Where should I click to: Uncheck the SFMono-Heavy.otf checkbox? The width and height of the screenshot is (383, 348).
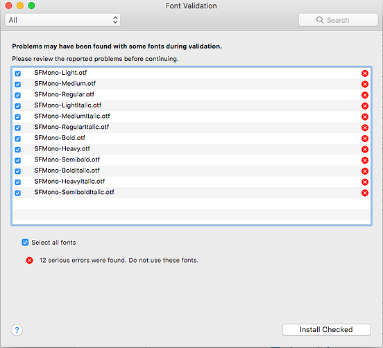point(18,149)
